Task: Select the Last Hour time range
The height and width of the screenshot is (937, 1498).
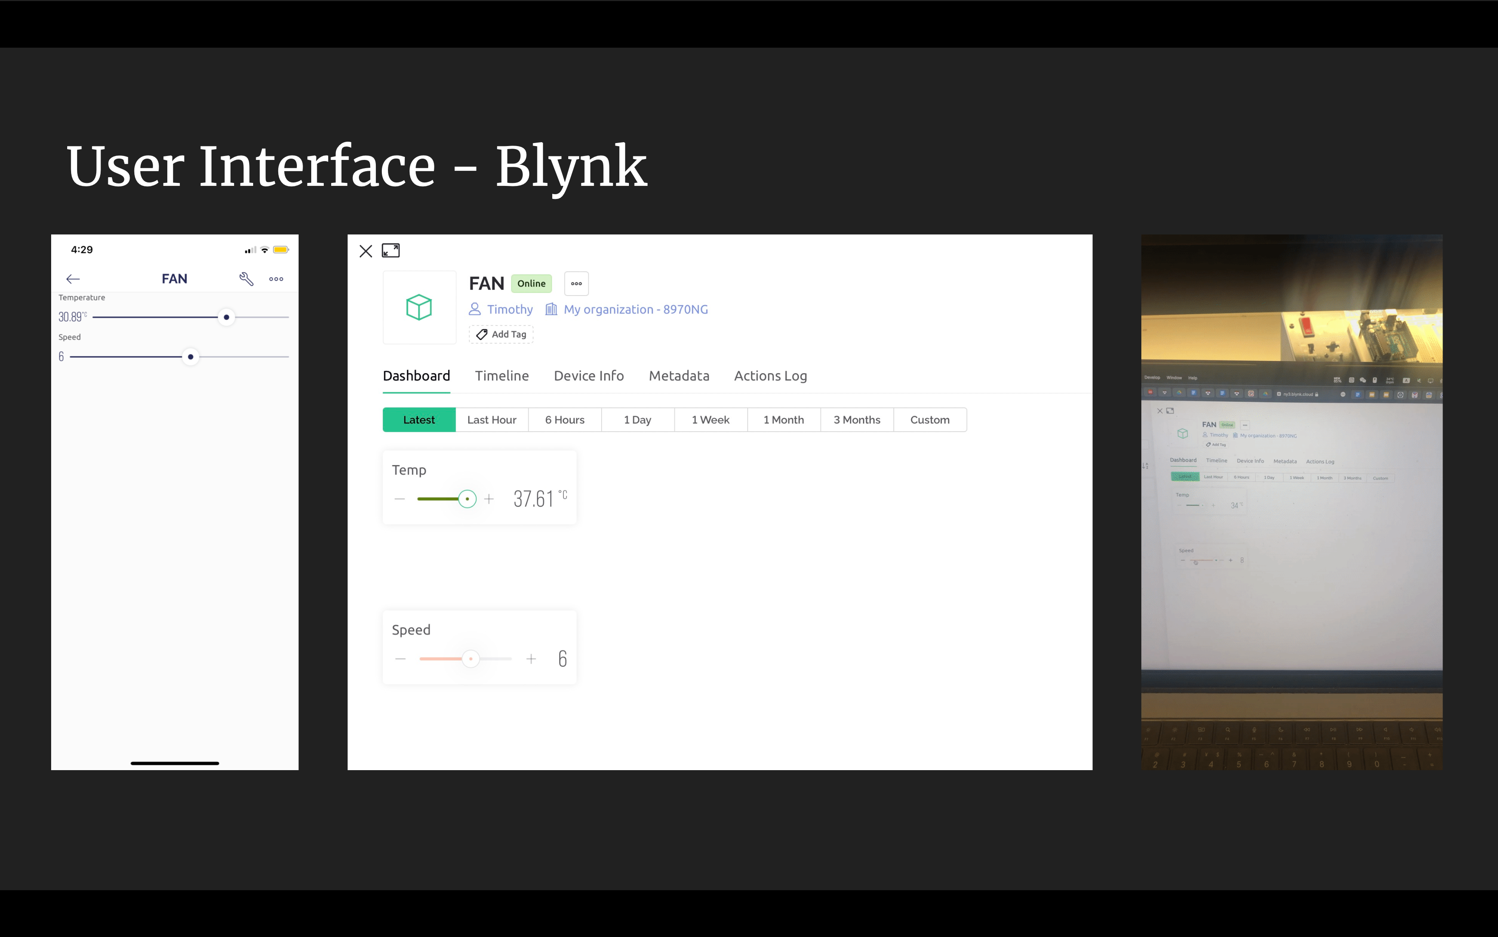Action: tap(492, 420)
